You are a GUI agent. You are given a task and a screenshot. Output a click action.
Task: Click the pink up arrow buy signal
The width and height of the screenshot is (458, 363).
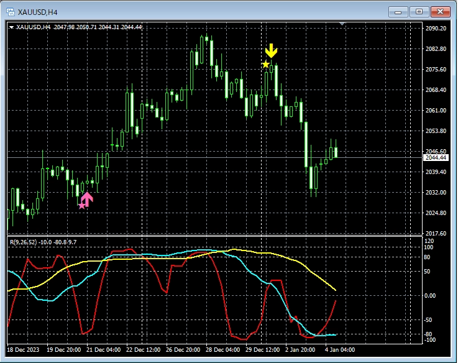click(x=87, y=199)
